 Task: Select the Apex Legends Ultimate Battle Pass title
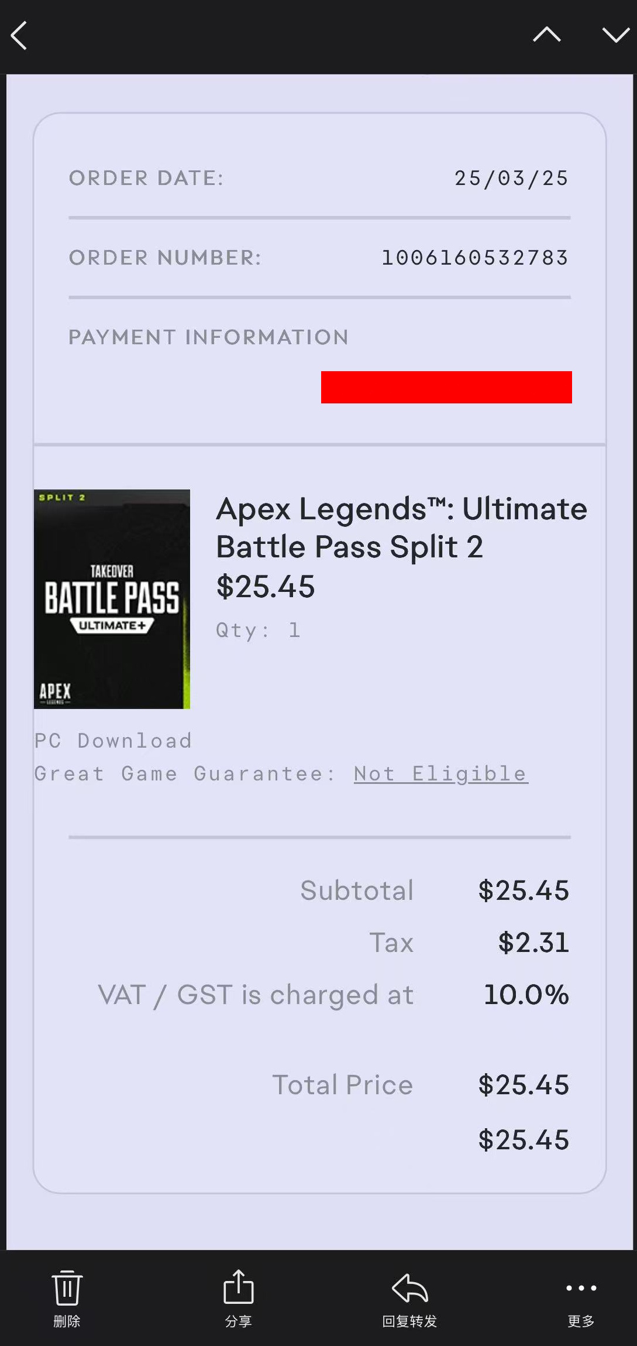402,528
